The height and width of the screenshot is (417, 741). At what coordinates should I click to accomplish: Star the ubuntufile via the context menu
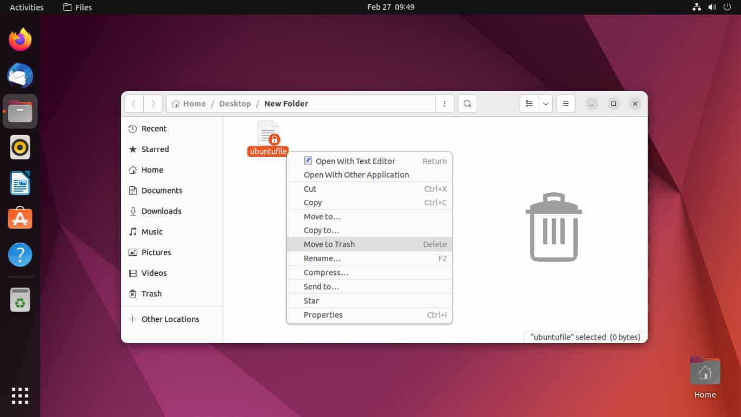311,300
